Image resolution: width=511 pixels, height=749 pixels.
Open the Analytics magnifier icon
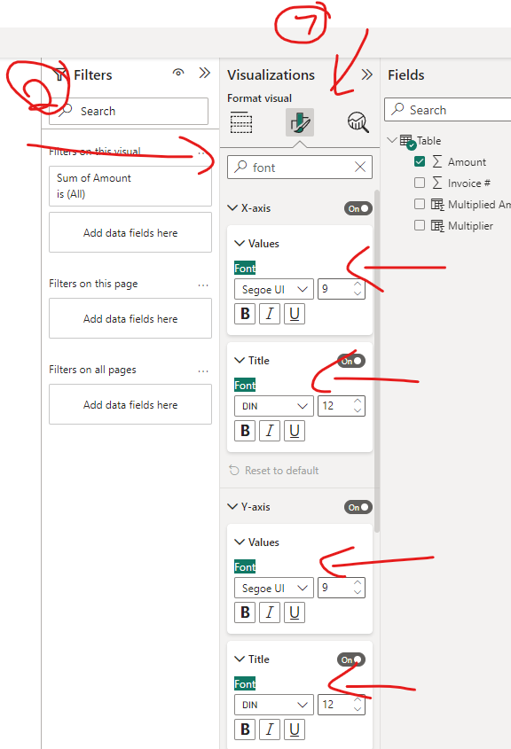(358, 122)
